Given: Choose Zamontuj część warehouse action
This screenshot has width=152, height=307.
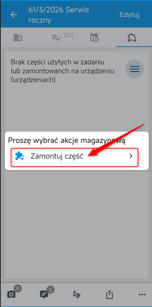Looking at the screenshot, I should [x=74, y=157].
